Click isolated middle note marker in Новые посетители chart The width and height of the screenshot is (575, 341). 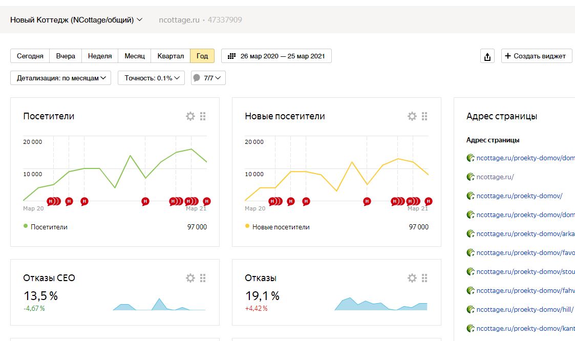pyautogui.click(x=367, y=201)
